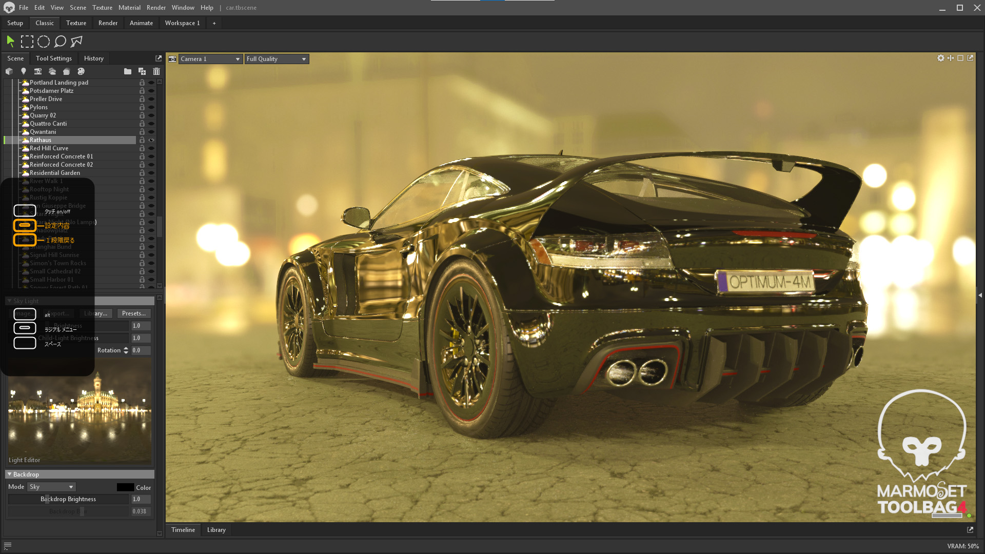This screenshot has width=985, height=554.
Task: Delete selected object with trash icon
Action: [156, 71]
